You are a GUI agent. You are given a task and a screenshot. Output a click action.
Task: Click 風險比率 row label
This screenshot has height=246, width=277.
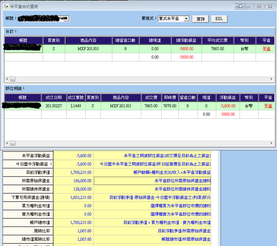(x=28, y=231)
